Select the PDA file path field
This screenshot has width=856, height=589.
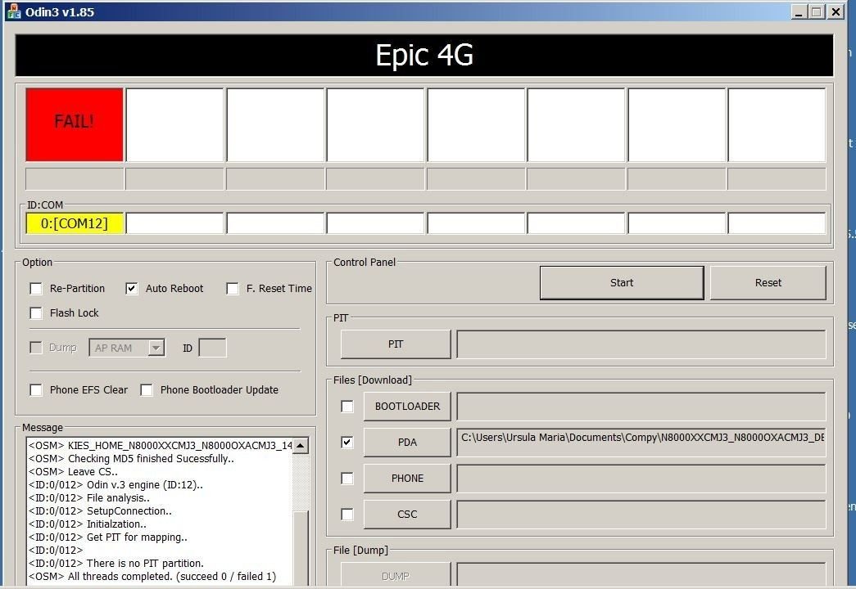(x=641, y=443)
